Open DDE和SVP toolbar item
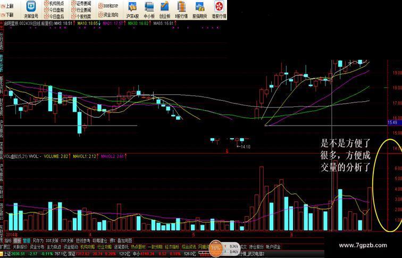Screen dimensions: 402x258 point(108,6)
